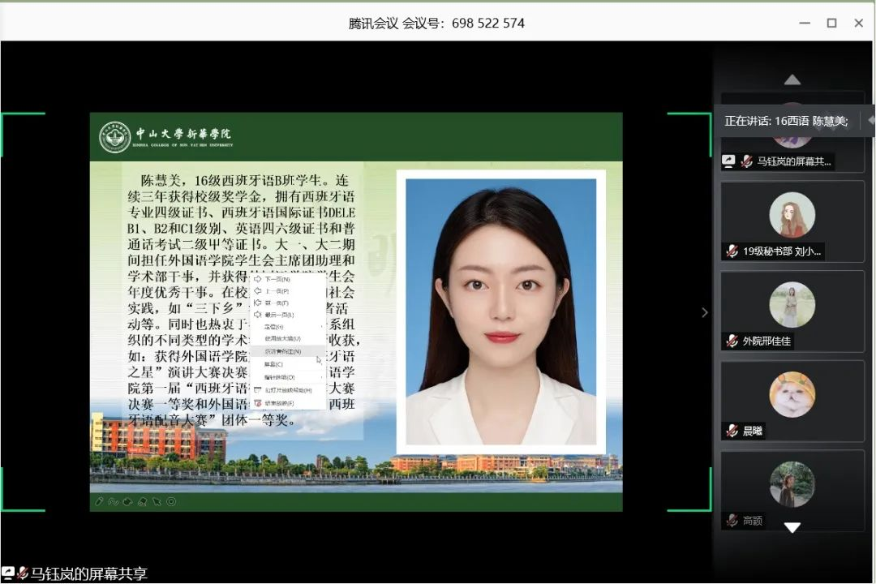
Task: Select the eraser tool in slide toolbar
Action: tap(143, 501)
